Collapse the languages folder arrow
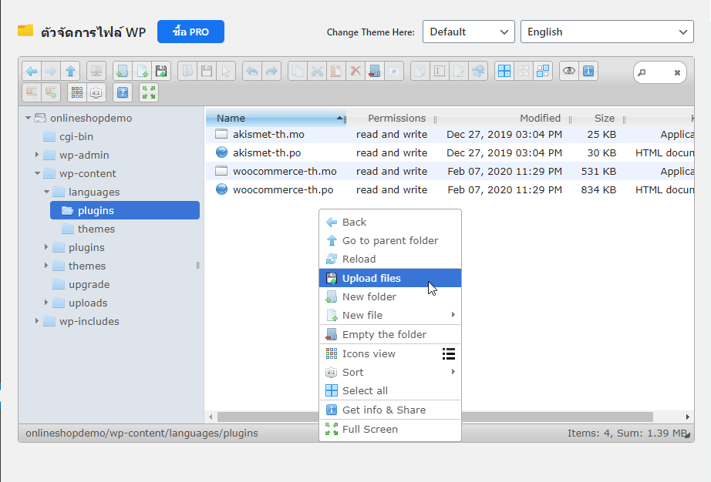Viewport: 711px width, 482px height. pos(47,192)
